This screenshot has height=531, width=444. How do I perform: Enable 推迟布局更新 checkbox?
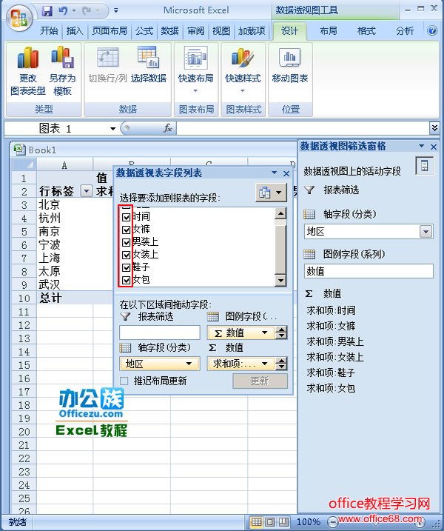pos(124,381)
